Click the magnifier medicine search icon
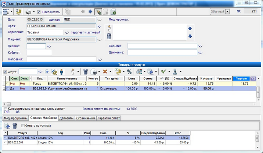 pos(139,72)
